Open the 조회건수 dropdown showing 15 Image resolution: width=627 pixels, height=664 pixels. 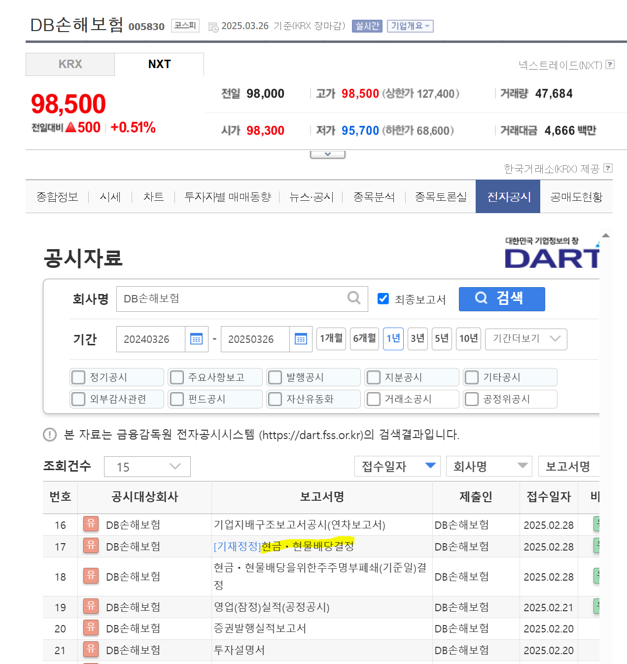tap(147, 466)
